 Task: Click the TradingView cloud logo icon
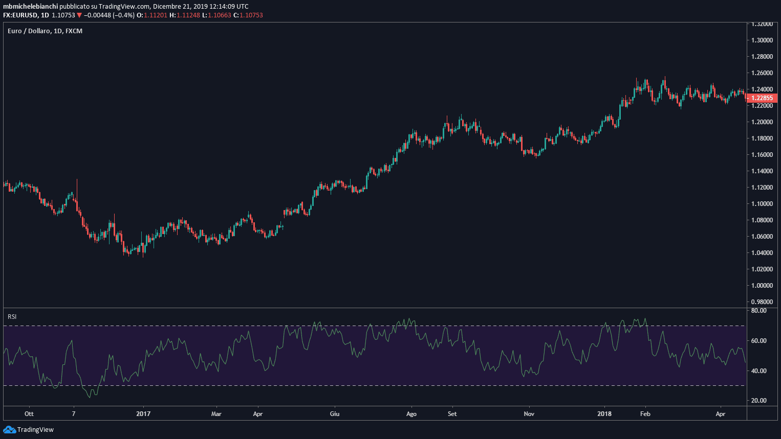(9, 429)
